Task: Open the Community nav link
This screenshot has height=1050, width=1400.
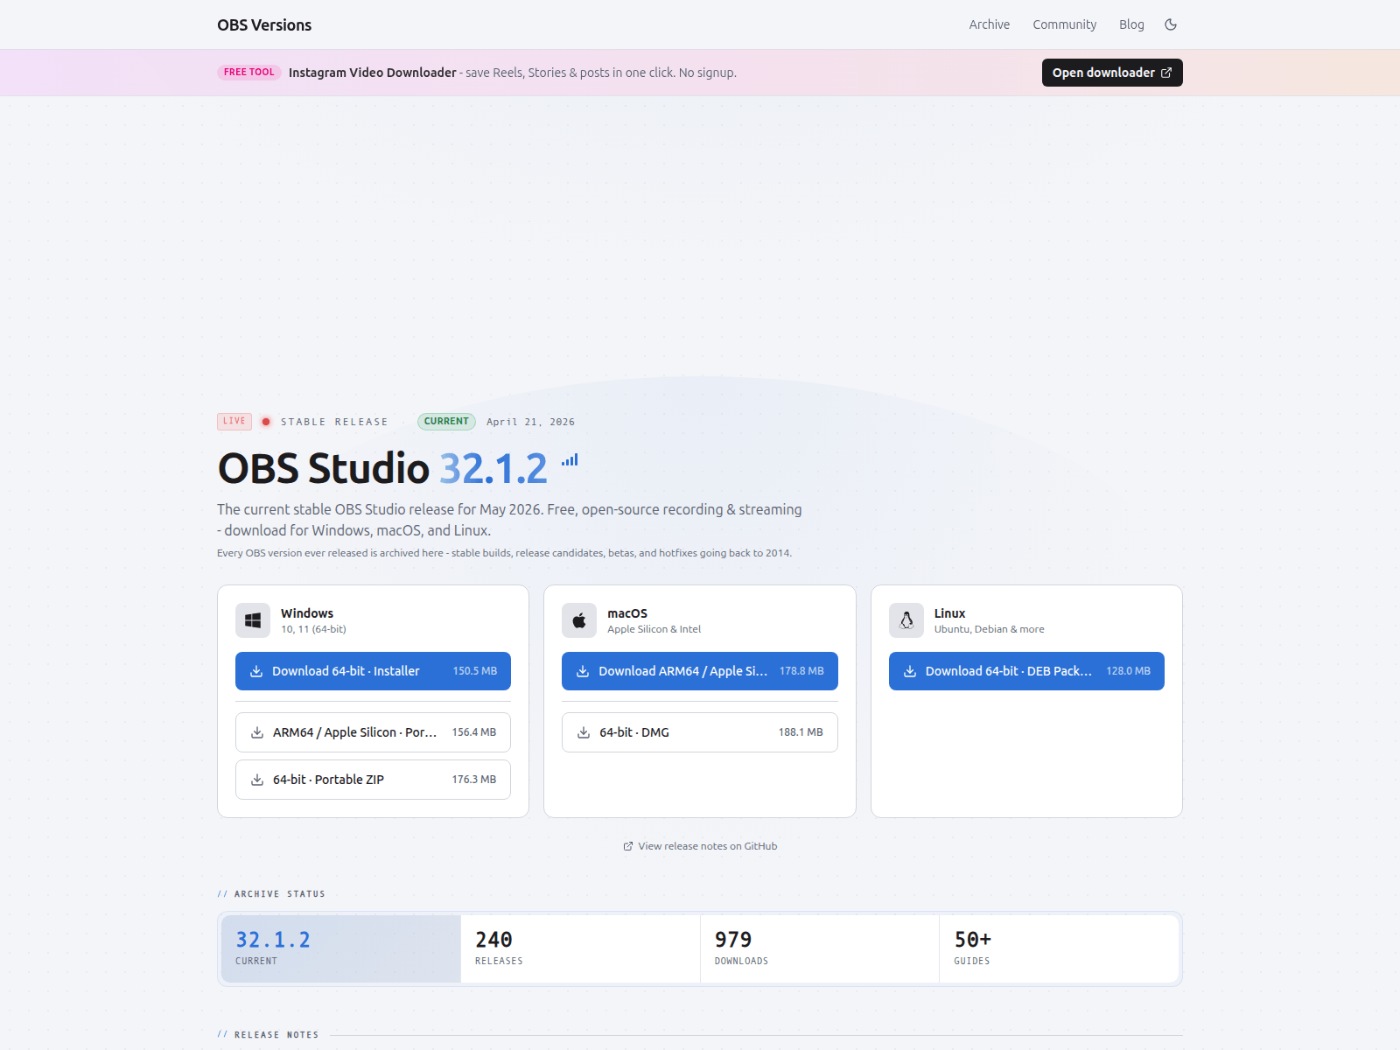Action: (x=1064, y=24)
